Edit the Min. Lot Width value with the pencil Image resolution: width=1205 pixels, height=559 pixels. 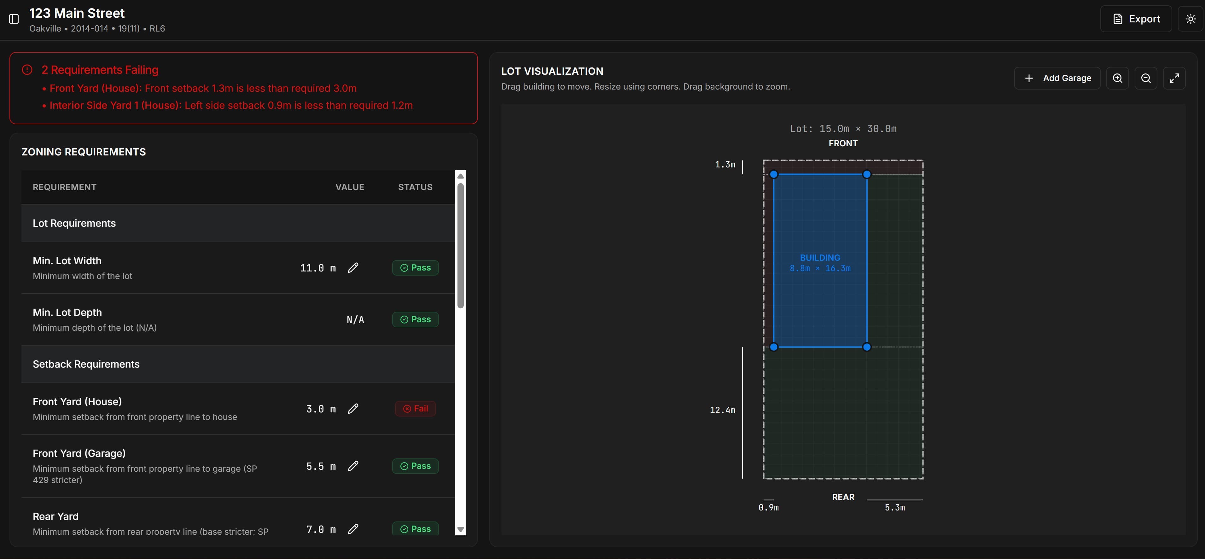point(353,268)
